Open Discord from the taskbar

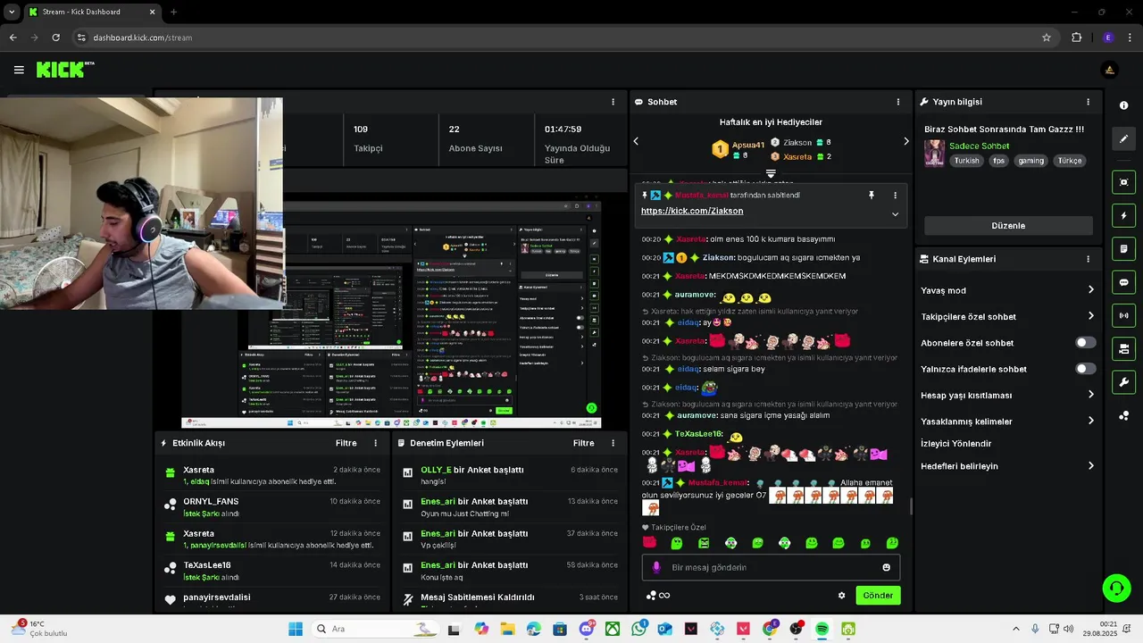(587, 629)
